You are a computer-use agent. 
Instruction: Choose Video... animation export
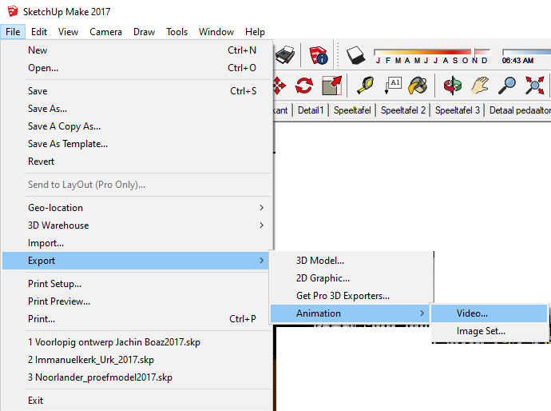pyautogui.click(x=490, y=313)
